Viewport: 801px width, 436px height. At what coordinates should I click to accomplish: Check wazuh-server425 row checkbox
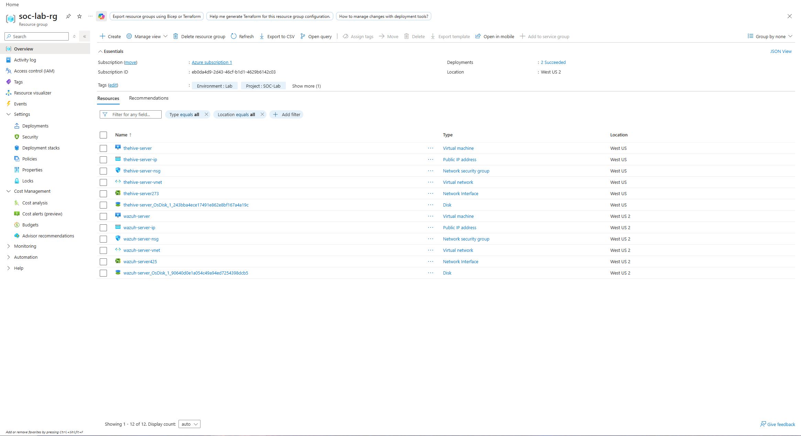(103, 262)
